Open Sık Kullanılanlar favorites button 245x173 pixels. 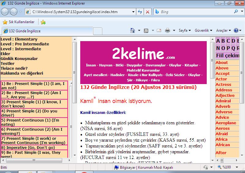click(18, 22)
